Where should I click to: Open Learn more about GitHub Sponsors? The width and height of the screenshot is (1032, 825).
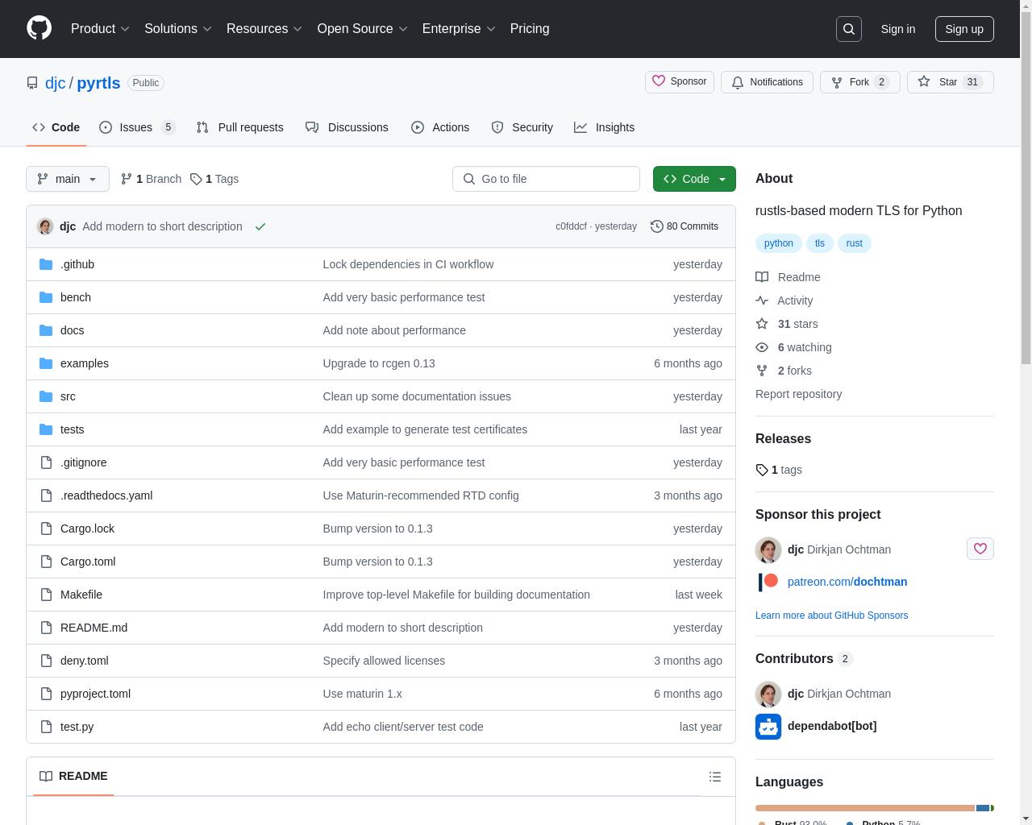[831, 616]
